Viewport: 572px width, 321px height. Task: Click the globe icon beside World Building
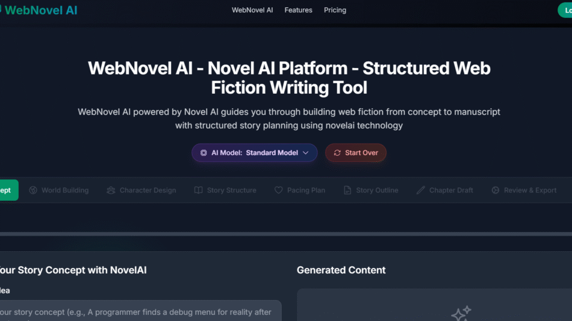(33, 190)
